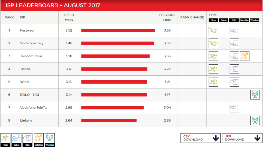Image resolution: width=263 pixels, height=150 pixels.
Task: Select the DSL type header label
Action: [234, 20]
